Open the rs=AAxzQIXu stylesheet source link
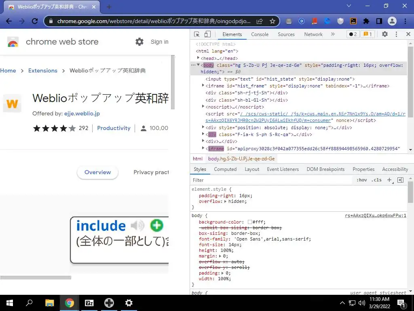This screenshot has width=414, height=311. [x=376, y=215]
